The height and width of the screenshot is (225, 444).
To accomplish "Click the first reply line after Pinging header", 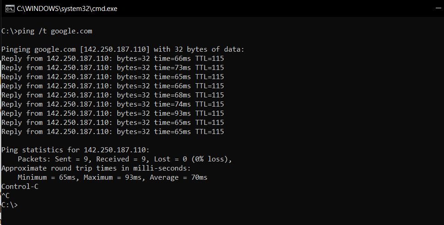I will click(113, 59).
